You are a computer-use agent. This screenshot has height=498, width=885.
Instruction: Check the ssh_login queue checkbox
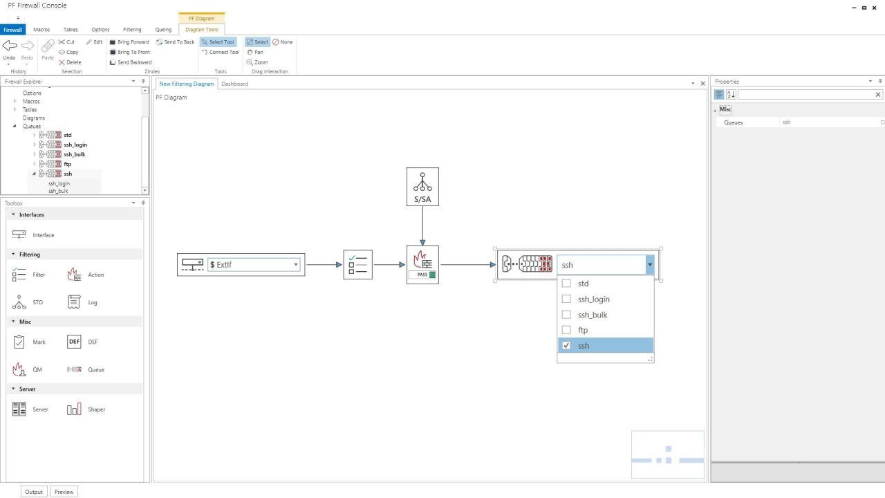[566, 299]
